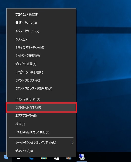Viewport: 131px width, 162px height.
Task: Launch コマンド プロンプト (管理者)(A)
Action: pyautogui.click(x=41, y=89)
